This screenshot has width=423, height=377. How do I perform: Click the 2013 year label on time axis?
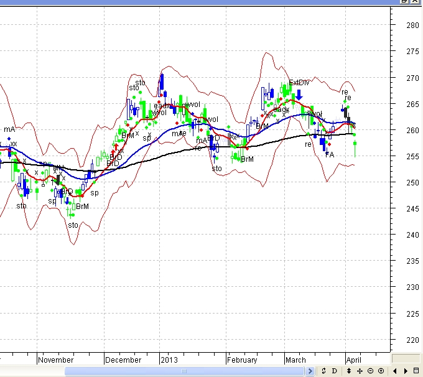click(x=169, y=360)
